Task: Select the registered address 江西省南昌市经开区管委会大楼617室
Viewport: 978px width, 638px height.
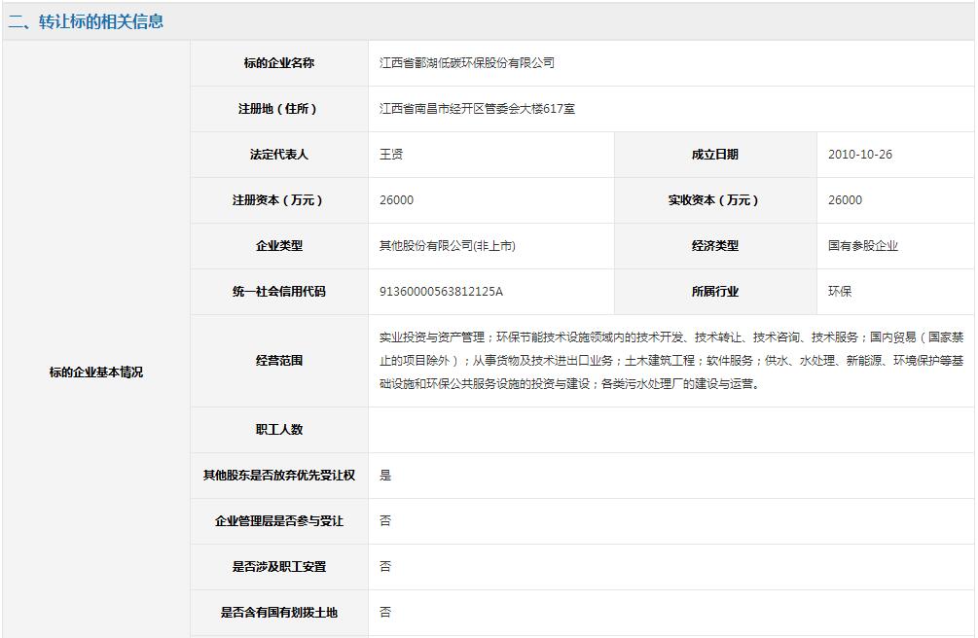Action: coord(477,109)
